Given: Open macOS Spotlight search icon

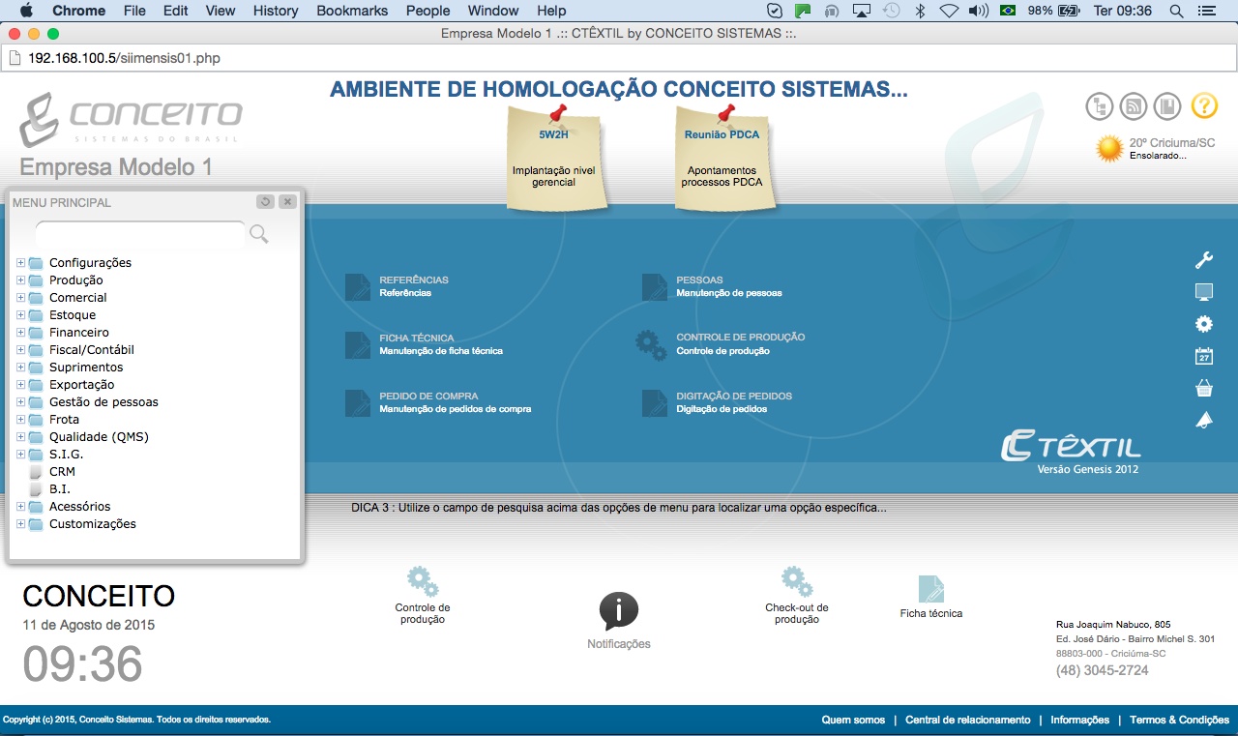Looking at the screenshot, I should pos(1176,11).
